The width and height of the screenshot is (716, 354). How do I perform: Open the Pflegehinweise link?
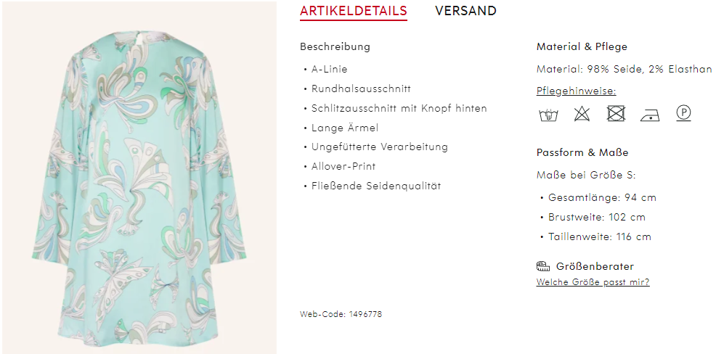[577, 91]
